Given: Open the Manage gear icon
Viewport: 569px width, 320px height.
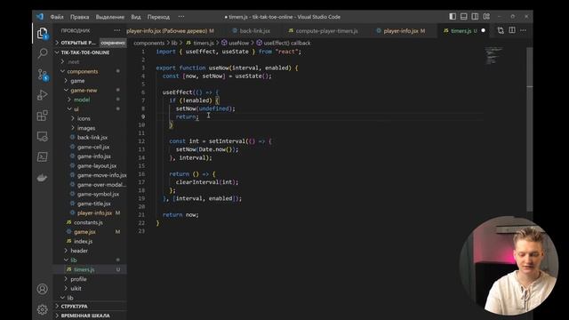Looking at the screenshot, I should click(43, 309).
